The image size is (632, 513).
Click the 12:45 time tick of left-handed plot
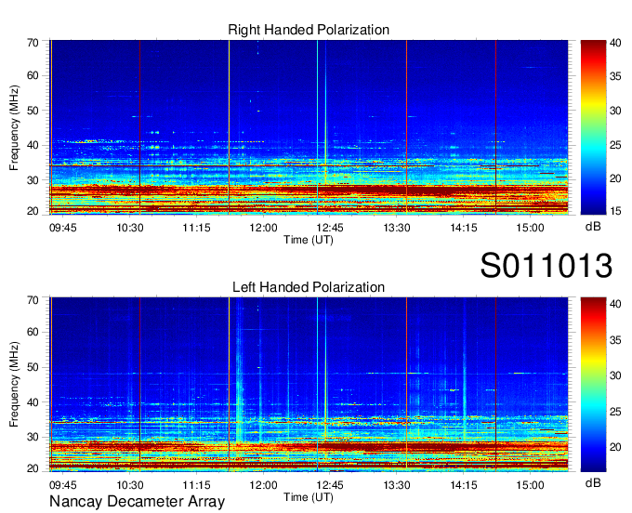(330, 485)
